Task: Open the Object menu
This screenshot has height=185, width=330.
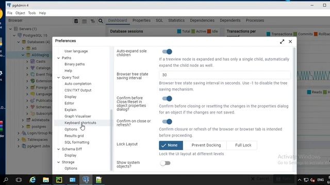Action: click(x=20, y=13)
